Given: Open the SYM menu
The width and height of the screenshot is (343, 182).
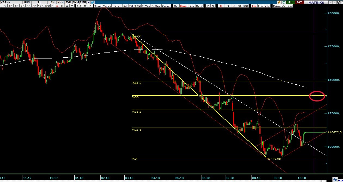Looking at the screenshot, I should coord(76,2).
